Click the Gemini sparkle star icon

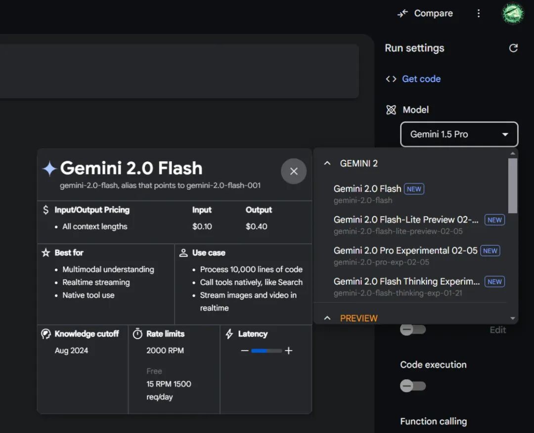click(x=50, y=169)
